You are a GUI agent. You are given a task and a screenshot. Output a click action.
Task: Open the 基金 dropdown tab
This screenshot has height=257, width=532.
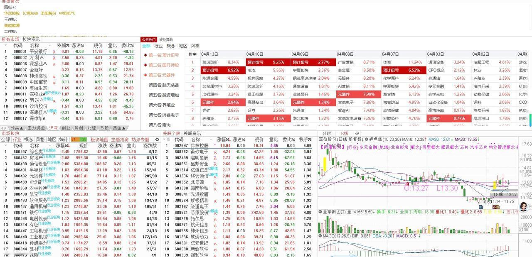click(x=118, y=128)
